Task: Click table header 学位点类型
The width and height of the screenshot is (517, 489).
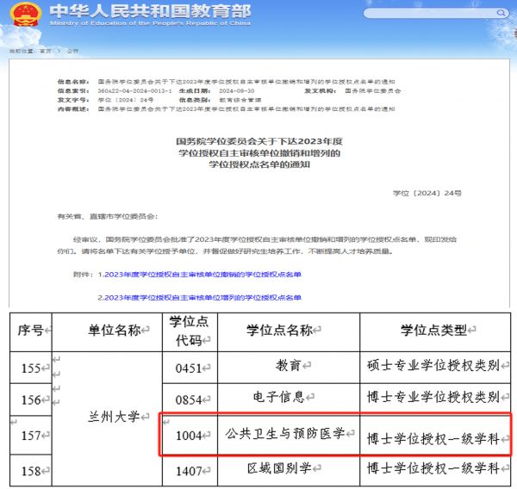Action: click(x=435, y=332)
